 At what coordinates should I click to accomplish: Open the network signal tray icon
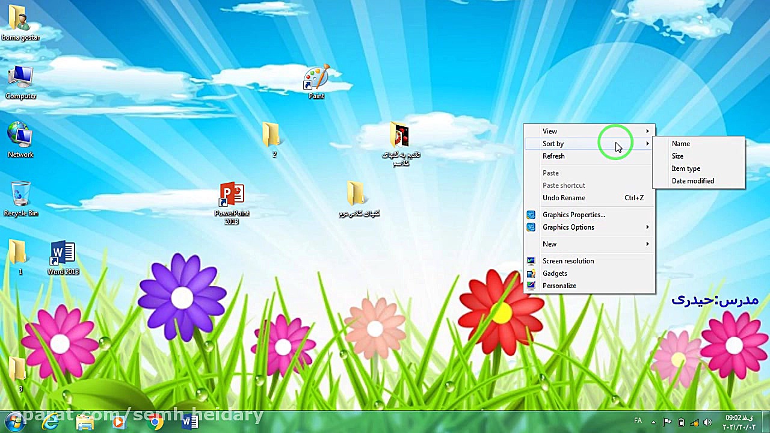(x=694, y=422)
